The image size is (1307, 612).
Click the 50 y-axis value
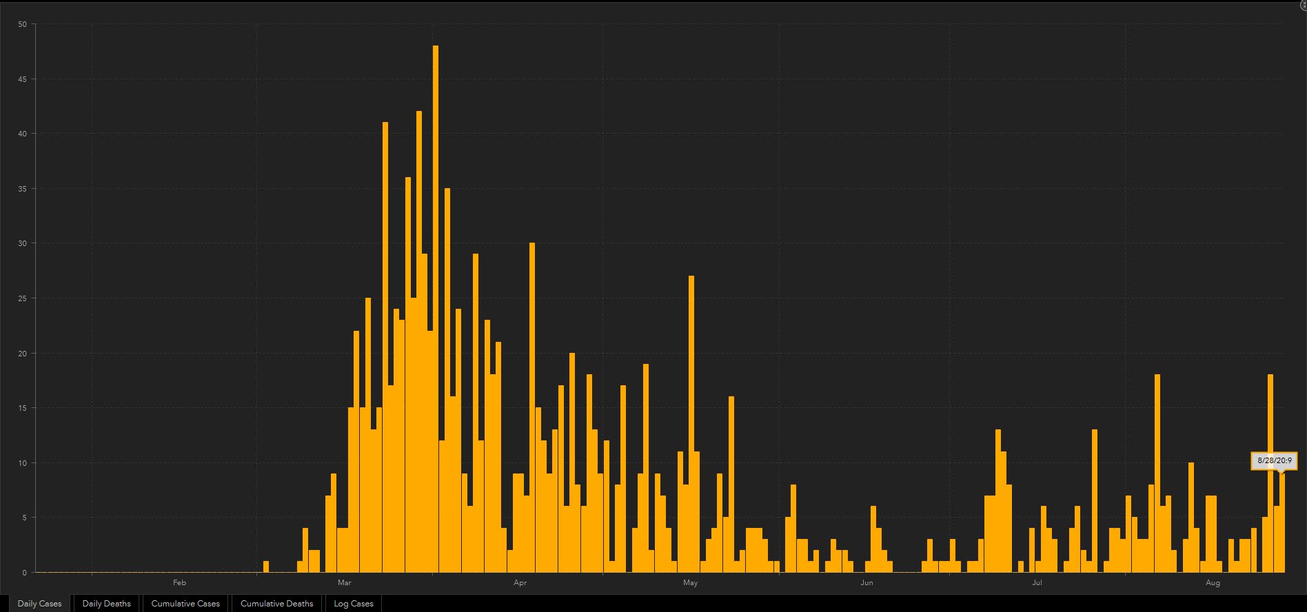pos(23,24)
